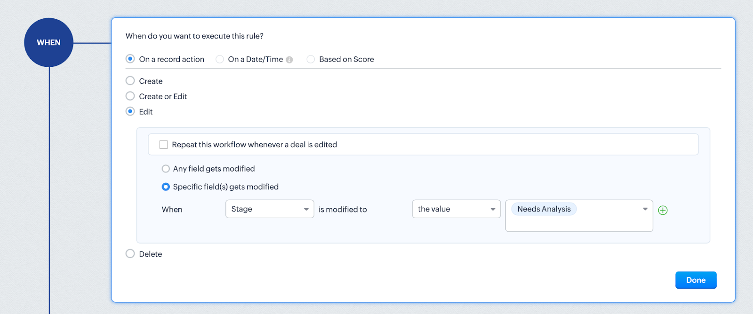The image size is (753, 314).
Task: Click the Done button
Action: click(x=696, y=280)
